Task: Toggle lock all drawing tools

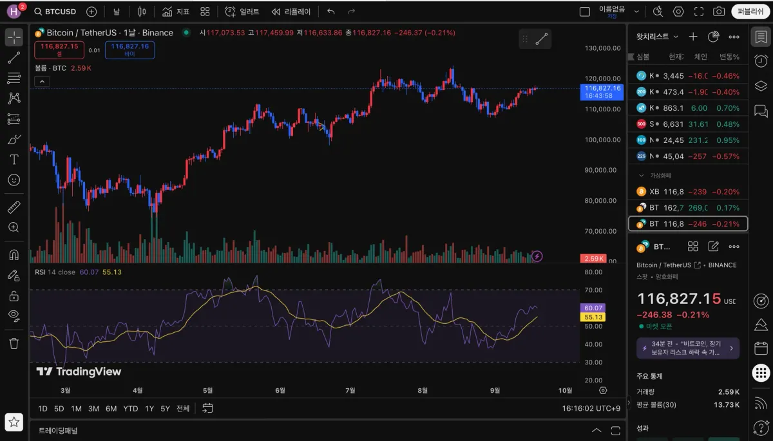Action: (x=14, y=296)
